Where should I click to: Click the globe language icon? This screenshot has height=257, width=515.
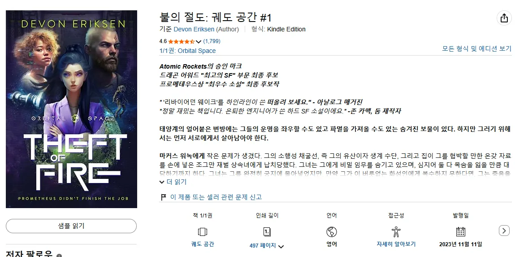(331, 232)
